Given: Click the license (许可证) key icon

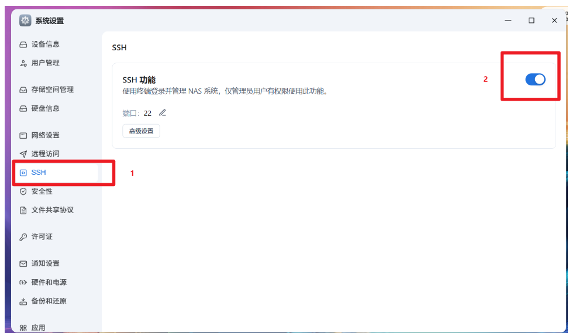Looking at the screenshot, I should tap(23, 237).
